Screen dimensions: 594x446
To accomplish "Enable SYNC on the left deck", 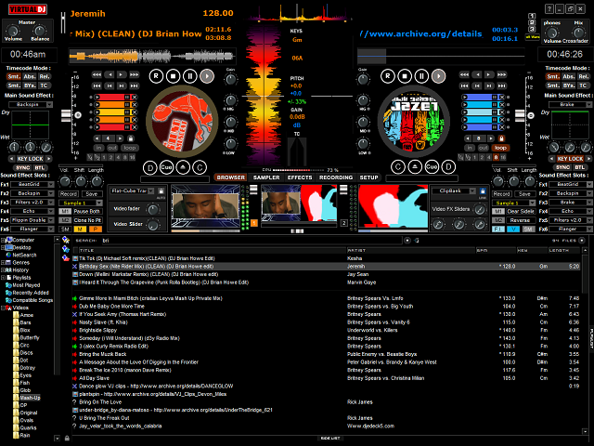I will pyautogui.click(x=22, y=167).
